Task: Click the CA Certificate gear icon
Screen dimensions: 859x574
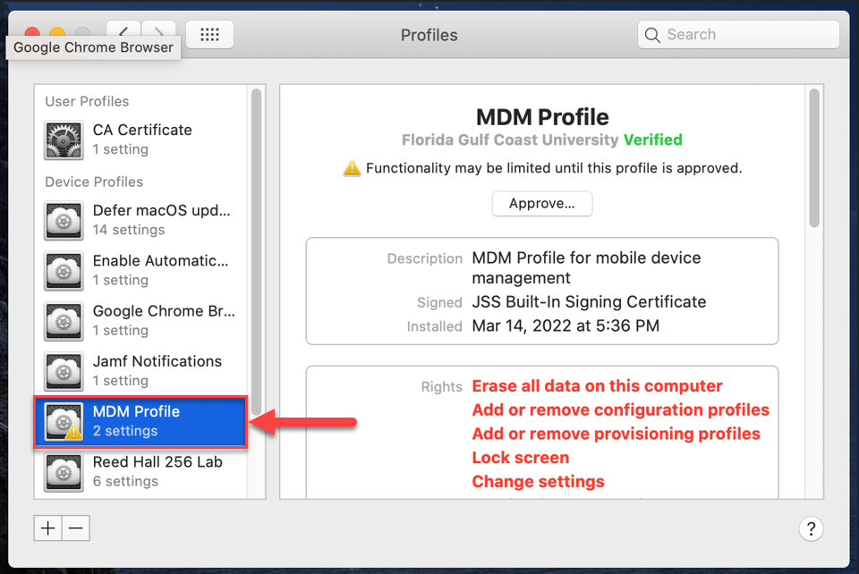Action: pos(64,140)
